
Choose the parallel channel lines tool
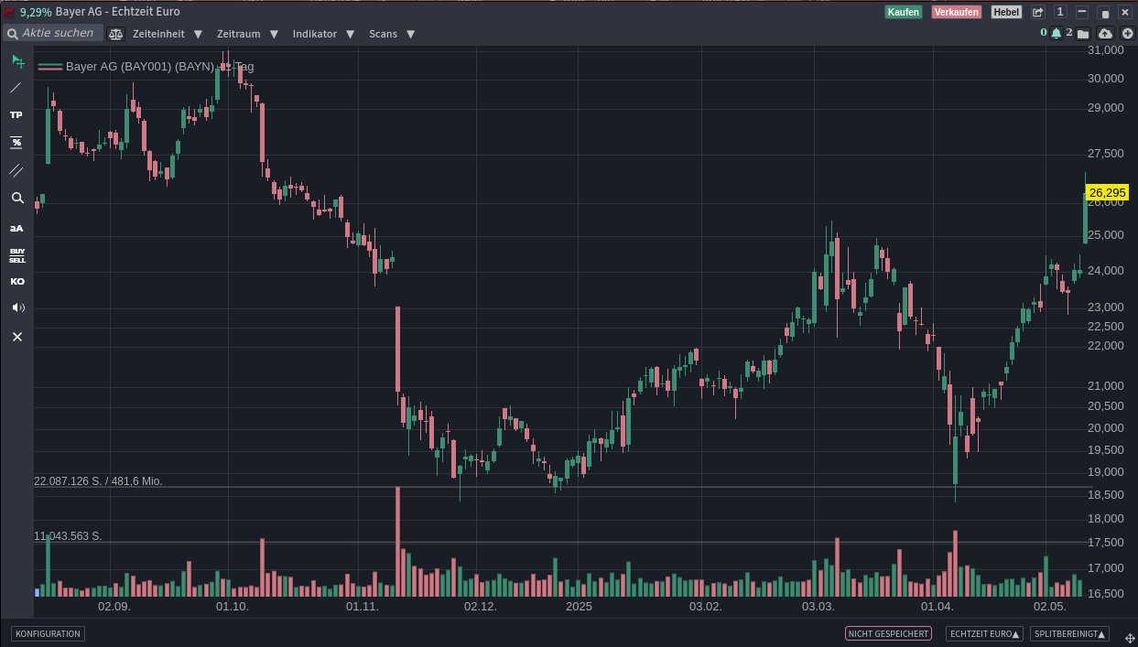pyautogui.click(x=16, y=170)
